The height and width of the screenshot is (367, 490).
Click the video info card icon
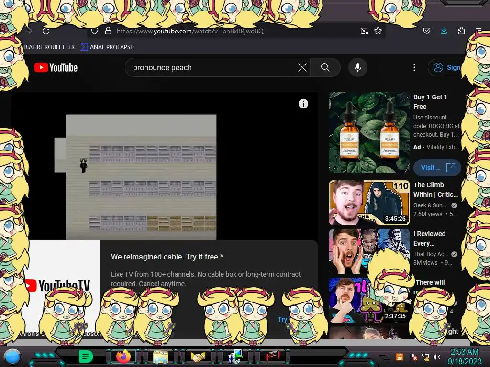303,104
